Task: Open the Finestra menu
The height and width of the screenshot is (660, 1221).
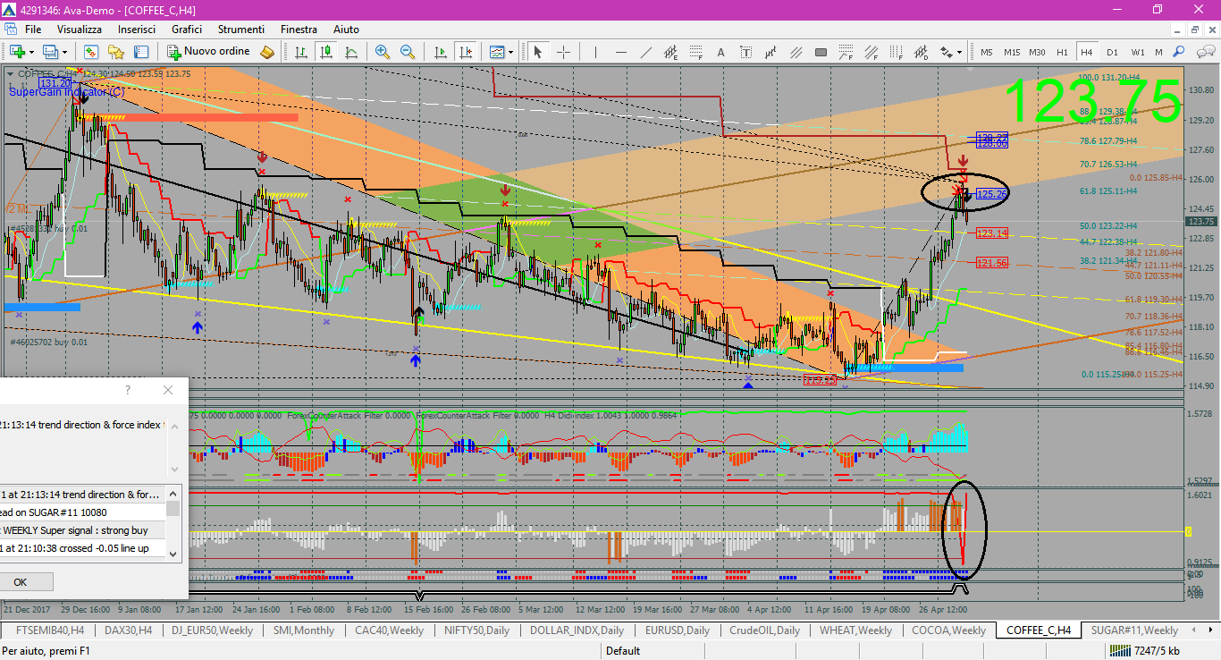Action: (x=299, y=30)
